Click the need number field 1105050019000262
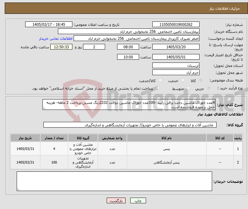The image size is (248, 209). 176,24
